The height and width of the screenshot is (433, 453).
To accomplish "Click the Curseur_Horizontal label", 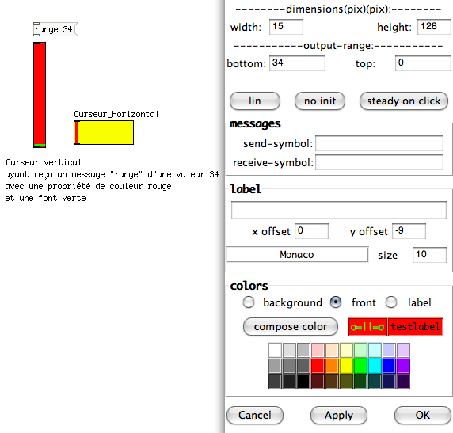I will pos(116,114).
